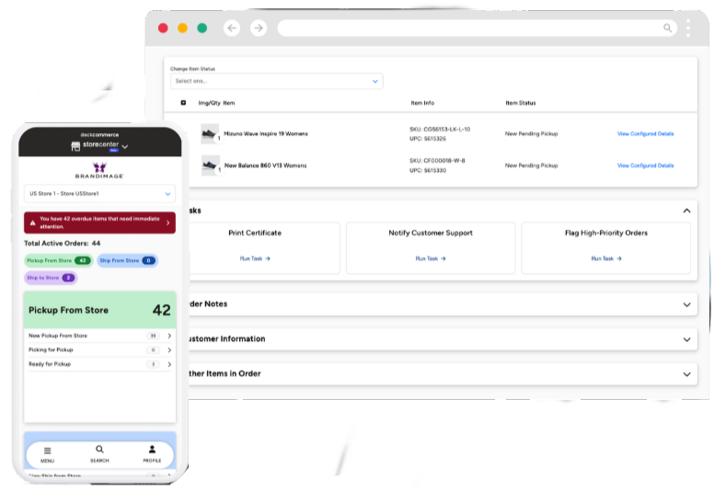The image size is (726, 490).
Task: Expand the Customer Information section
Action: (x=686, y=339)
